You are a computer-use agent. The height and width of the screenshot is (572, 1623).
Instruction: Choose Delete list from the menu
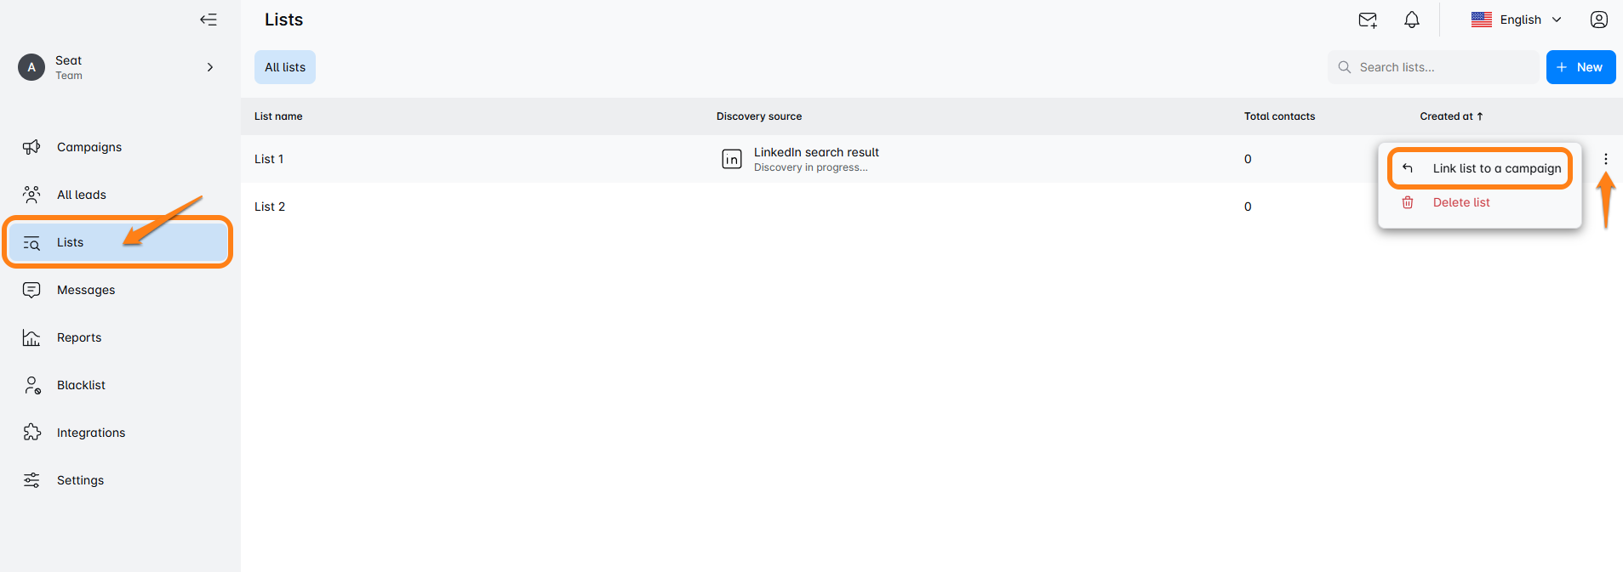tap(1460, 202)
